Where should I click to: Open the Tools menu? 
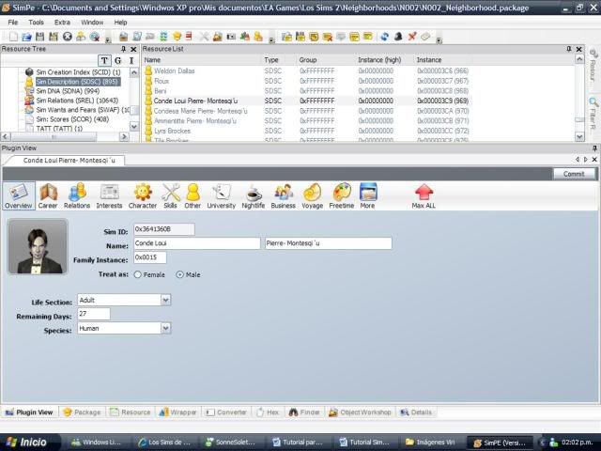point(36,23)
